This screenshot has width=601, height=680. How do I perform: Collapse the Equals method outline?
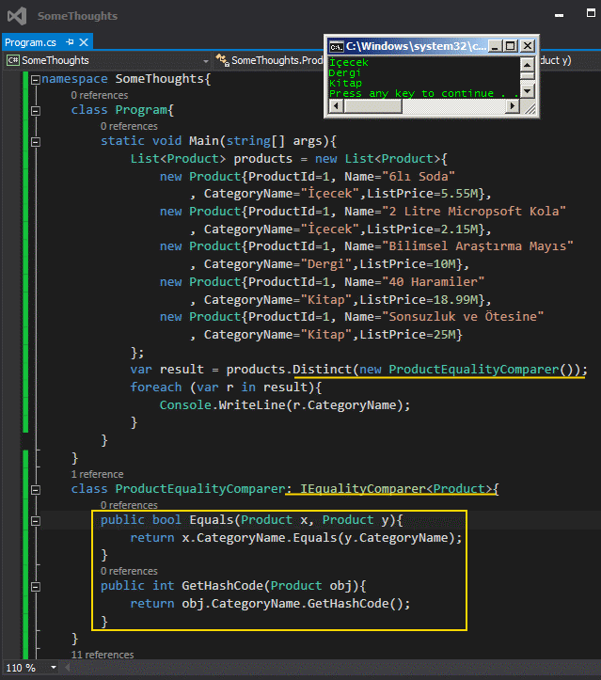point(35,520)
